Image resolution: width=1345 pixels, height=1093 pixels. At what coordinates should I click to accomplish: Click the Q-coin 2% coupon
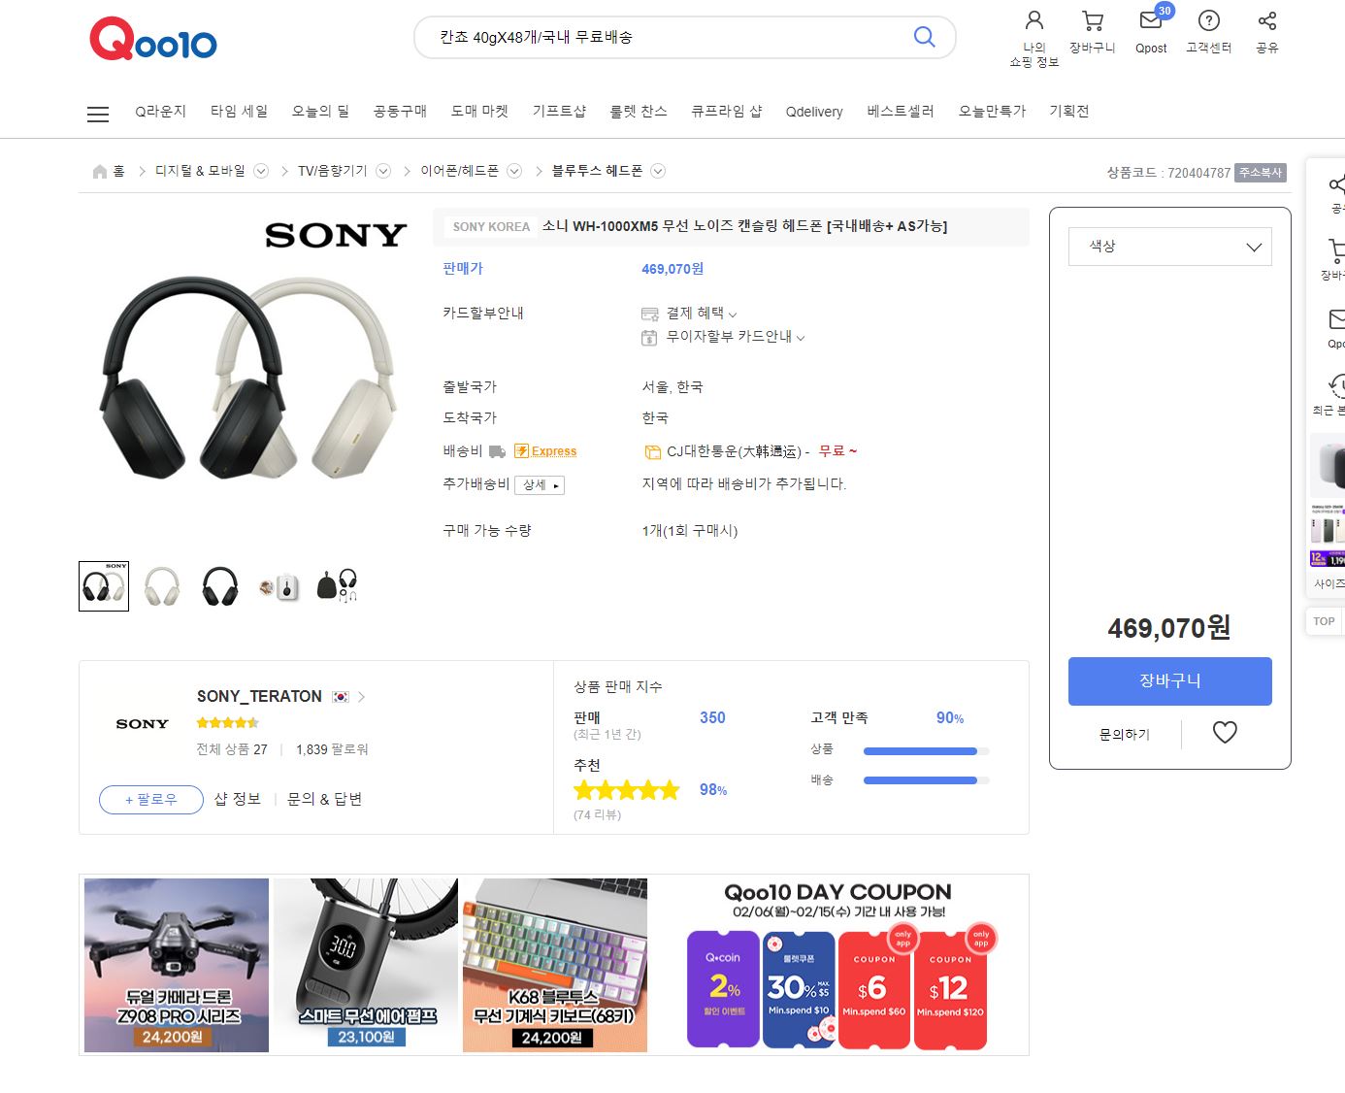(x=723, y=990)
